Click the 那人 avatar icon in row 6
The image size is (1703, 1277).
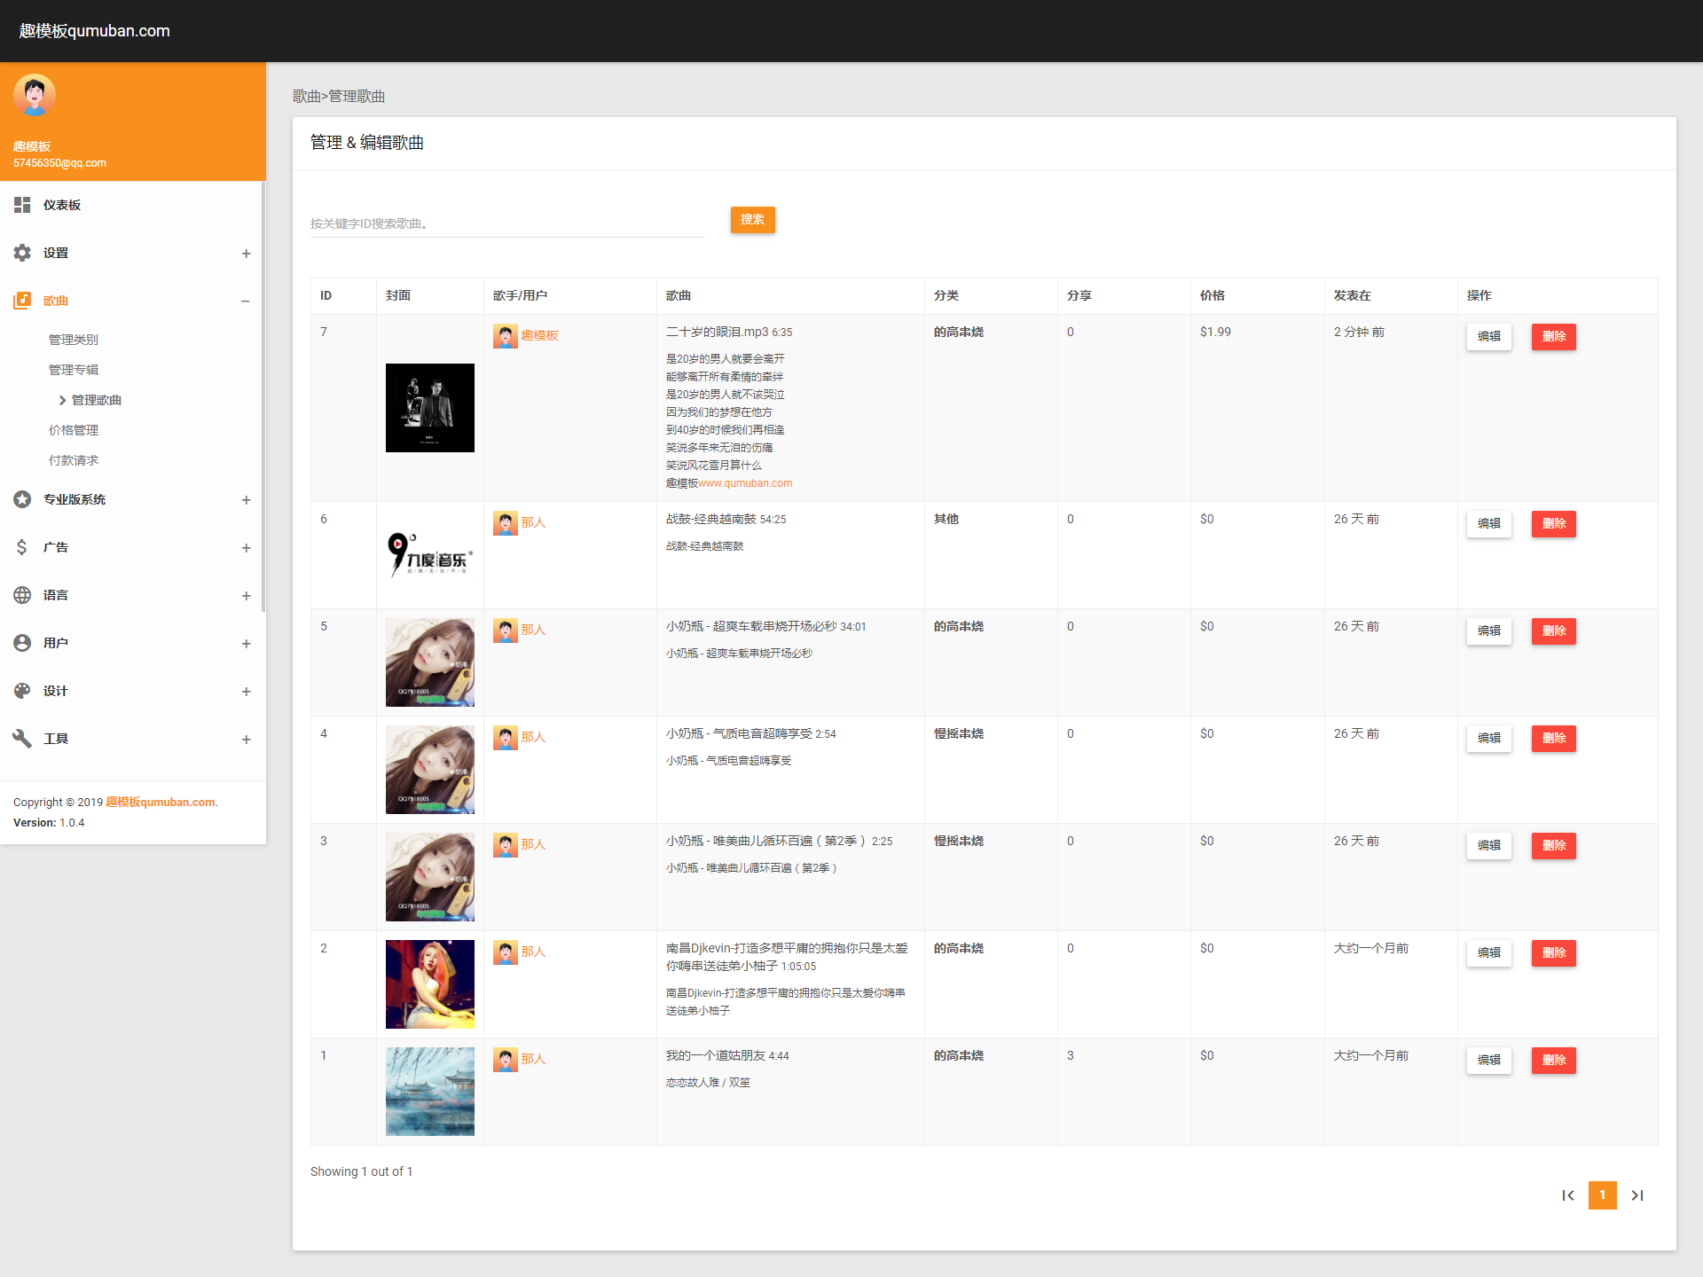(x=505, y=523)
